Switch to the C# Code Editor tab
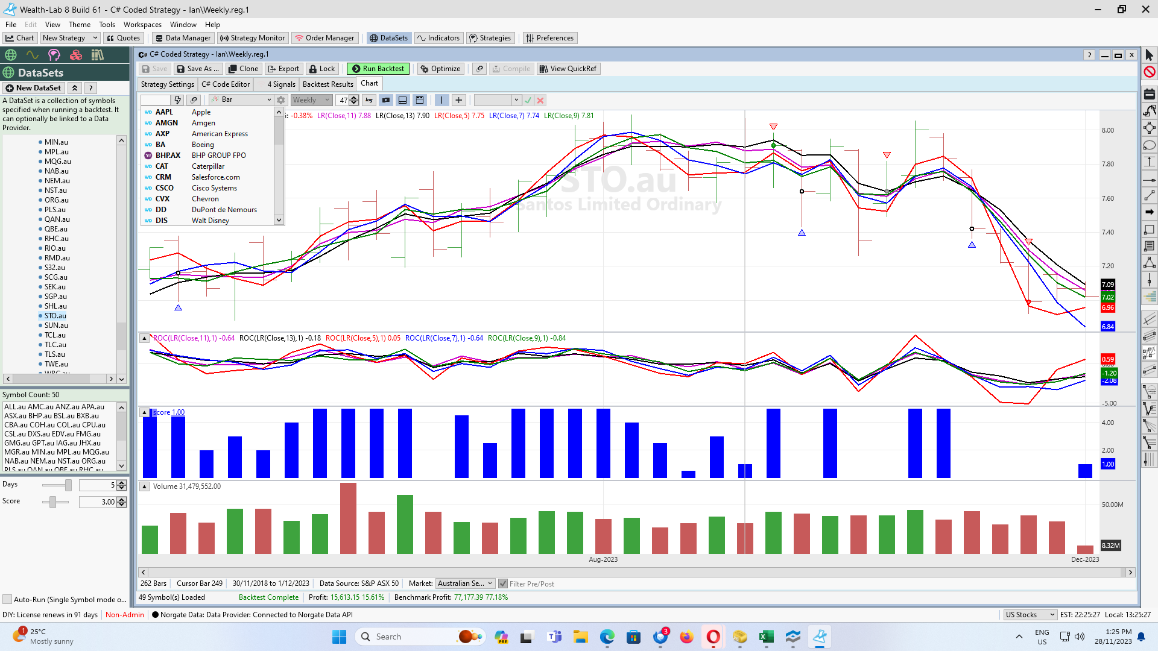This screenshot has width=1158, height=651. click(226, 84)
